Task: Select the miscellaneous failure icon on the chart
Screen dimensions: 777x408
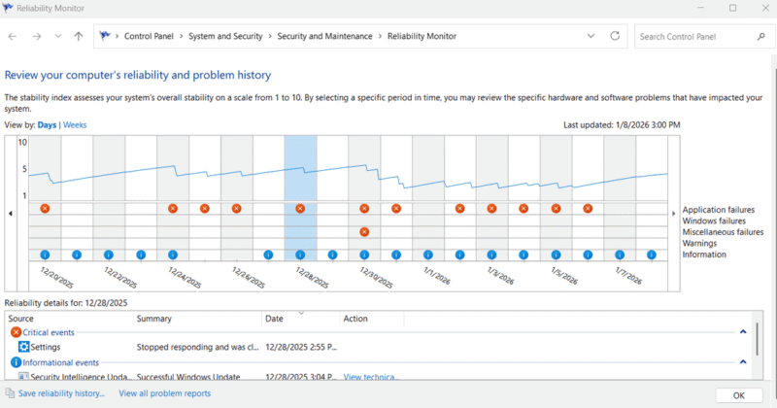Action: coord(364,232)
